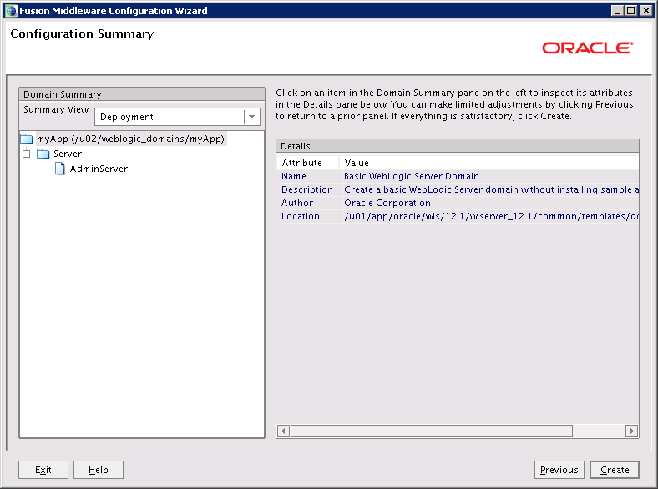Screen dimensions: 658x489
Task: Click the Exit button
Action: tap(43, 470)
